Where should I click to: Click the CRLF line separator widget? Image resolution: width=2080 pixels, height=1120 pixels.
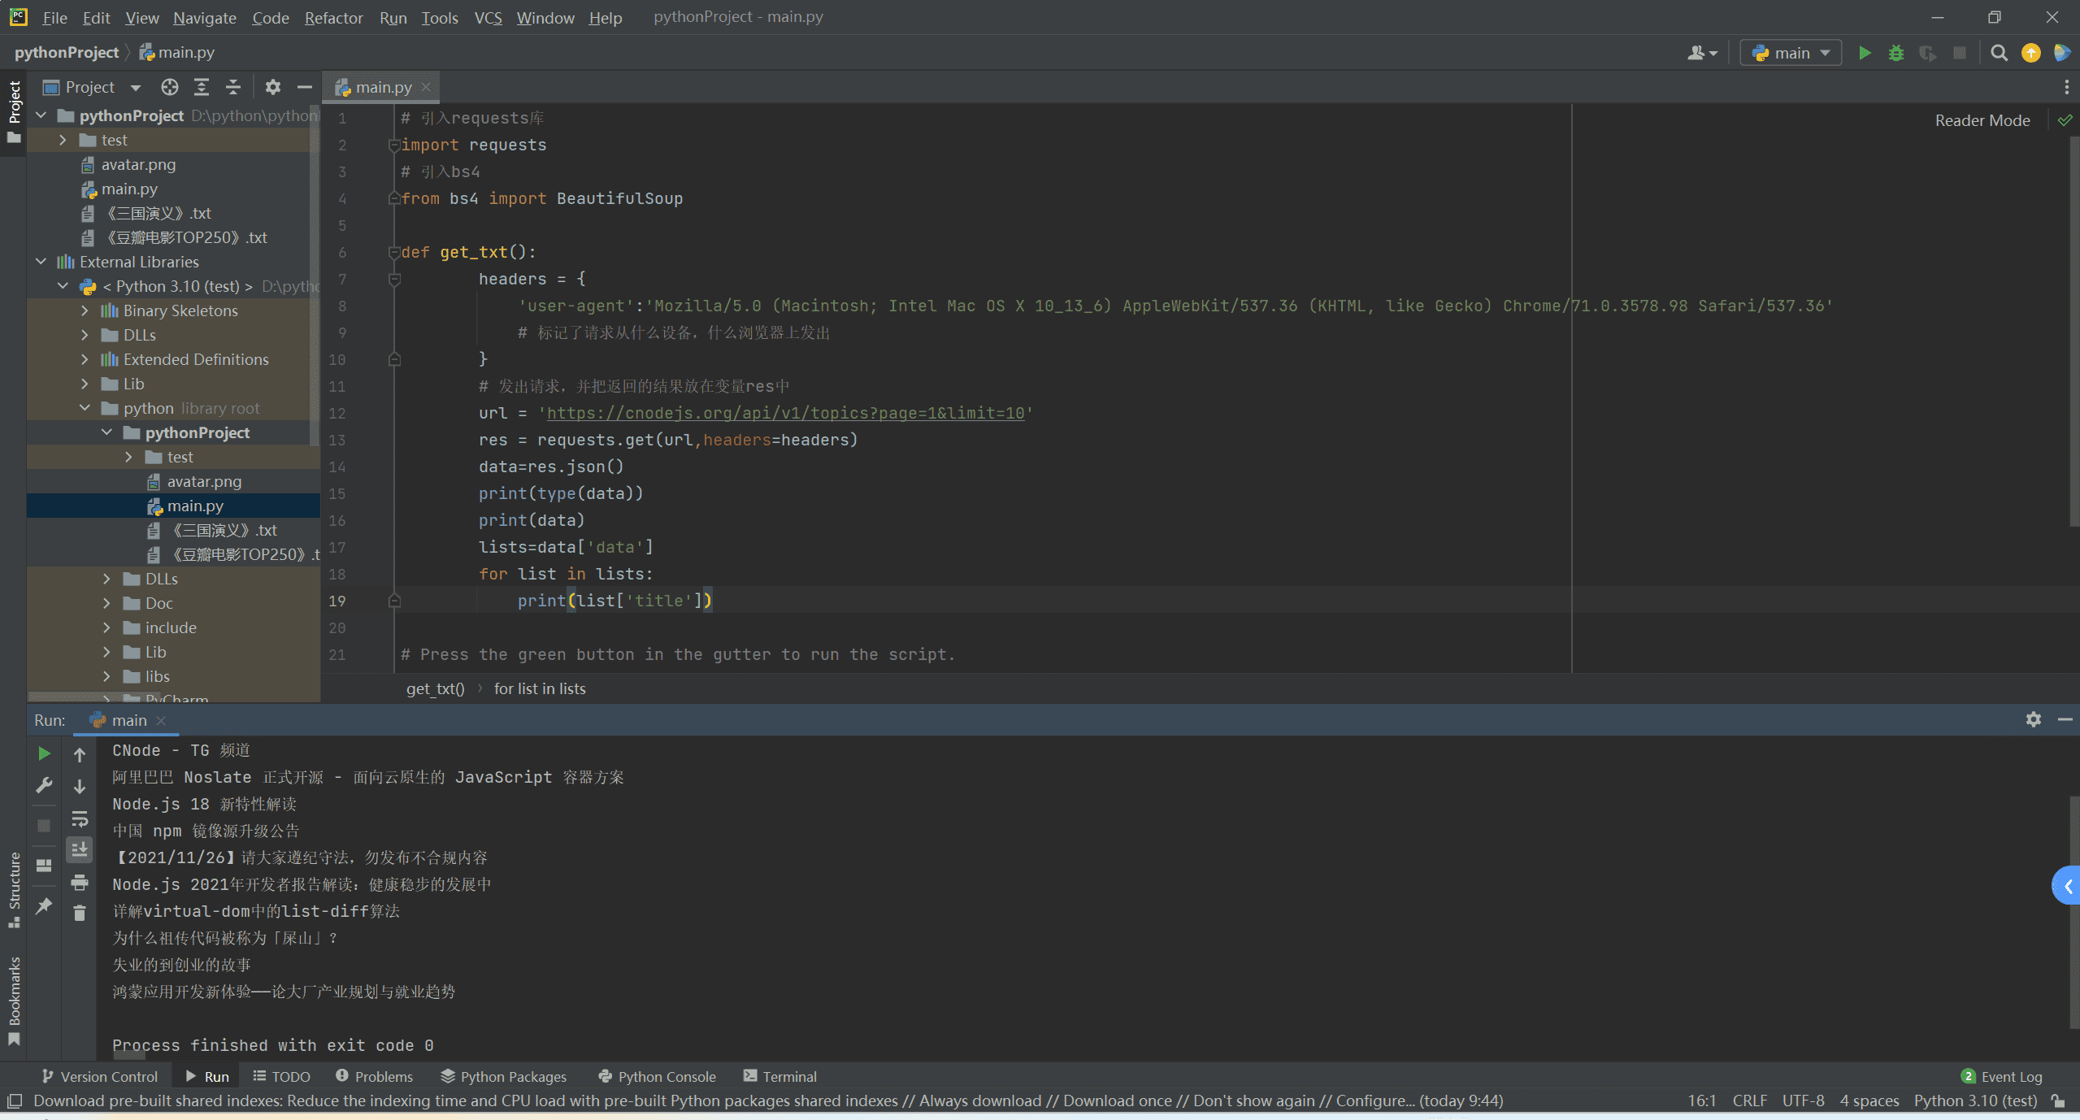(x=1749, y=1100)
